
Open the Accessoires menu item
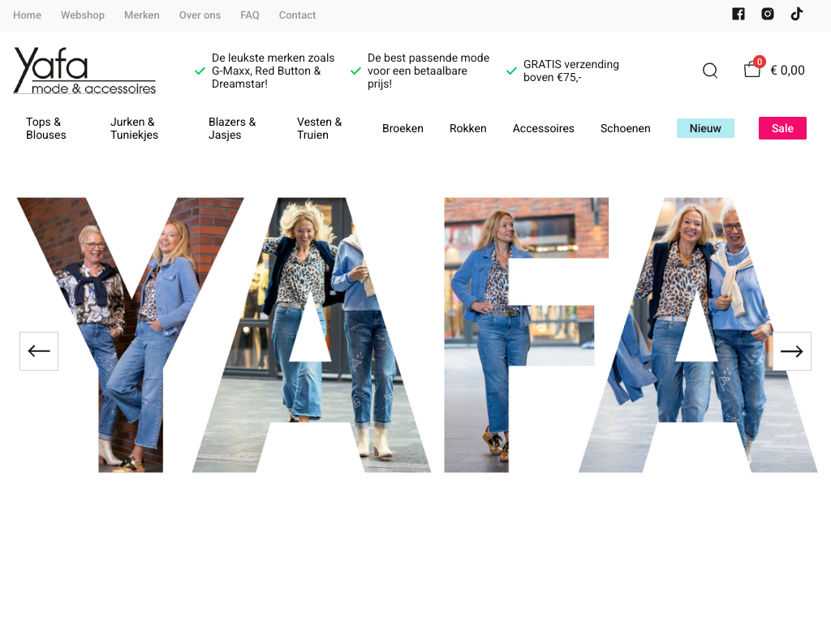click(543, 128)
